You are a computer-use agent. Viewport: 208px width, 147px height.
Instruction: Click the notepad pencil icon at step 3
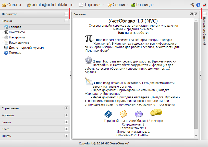point(89,81)
